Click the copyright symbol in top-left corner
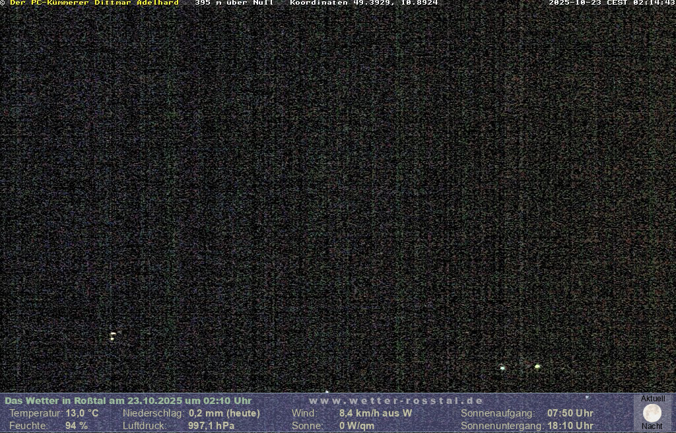This screenshot has width=676, height=433. tap(3, 3)
